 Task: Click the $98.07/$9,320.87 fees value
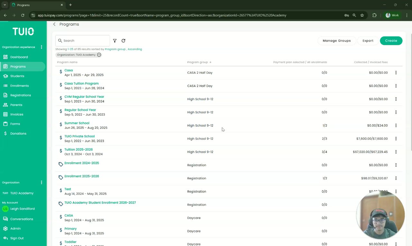coord(374,178)
